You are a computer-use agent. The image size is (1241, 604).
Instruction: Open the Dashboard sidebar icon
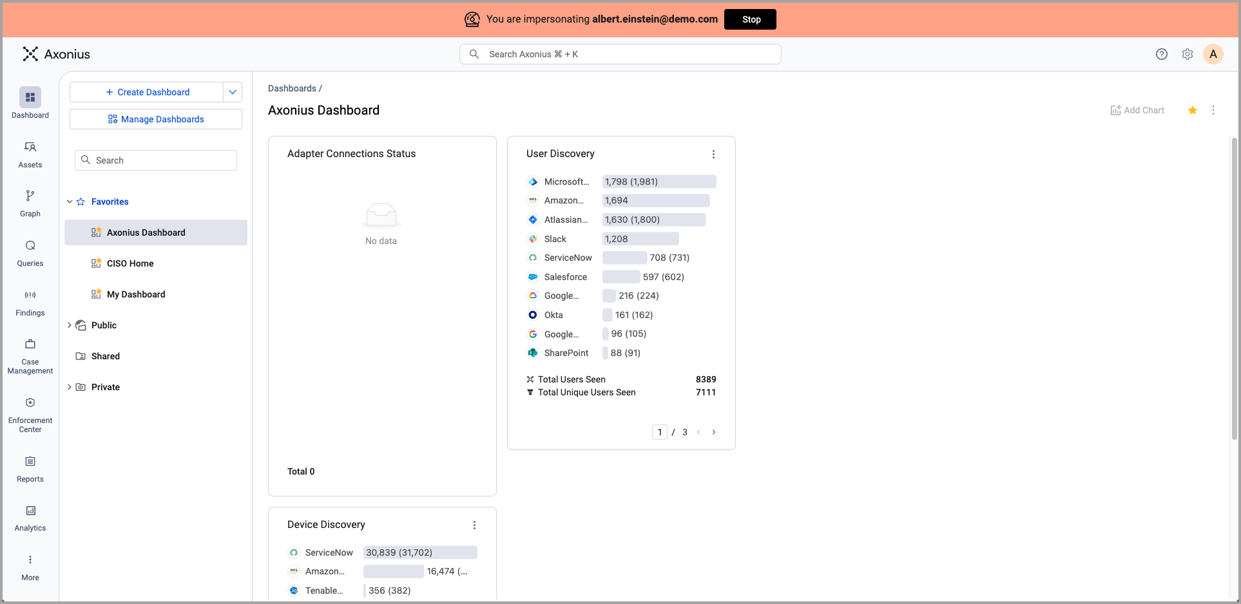[x=30, y=97]
